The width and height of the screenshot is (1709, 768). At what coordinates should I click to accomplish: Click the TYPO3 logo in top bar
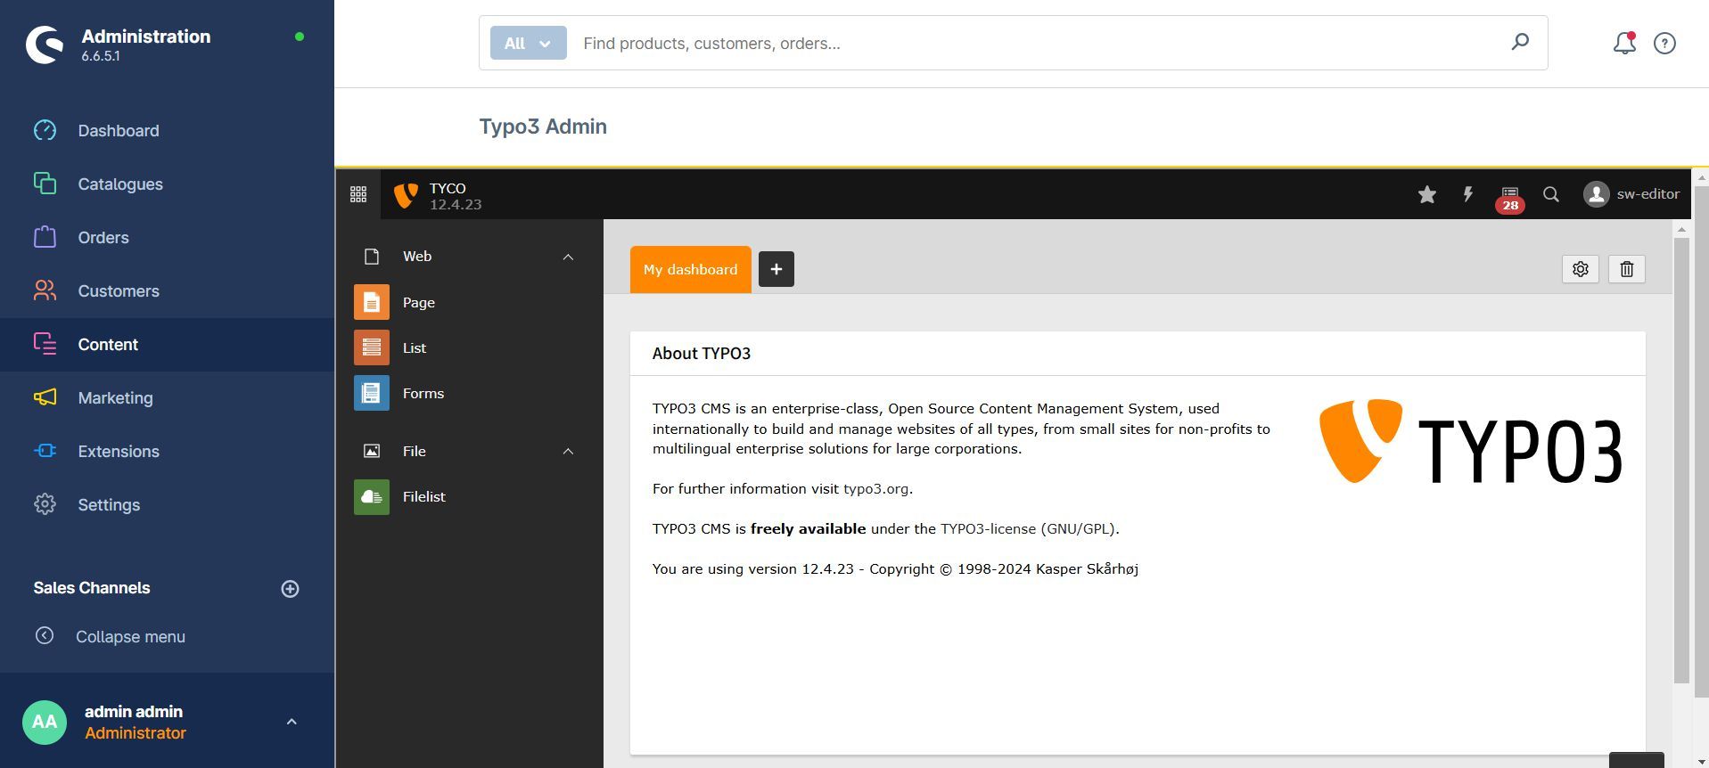click(406, 195)
